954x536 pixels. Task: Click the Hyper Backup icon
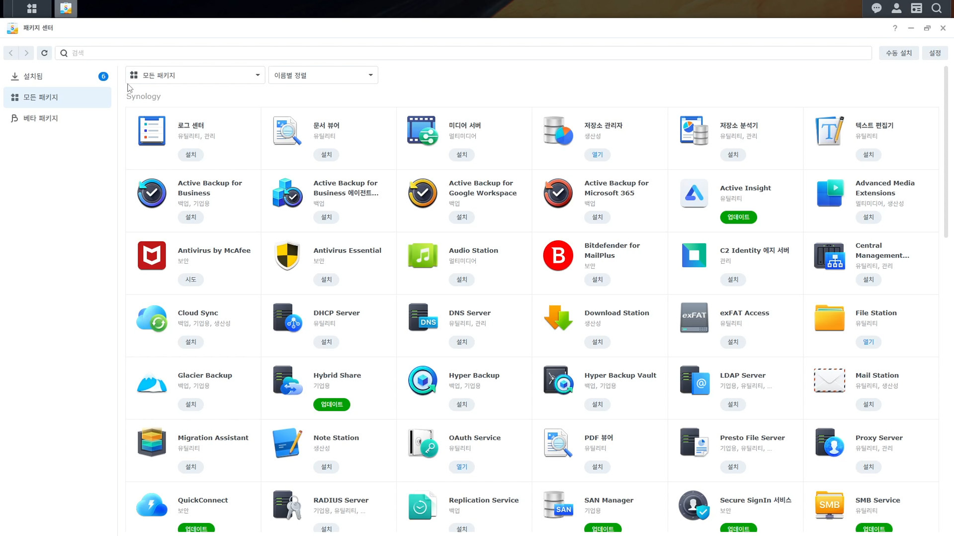(x=423, y=381)
